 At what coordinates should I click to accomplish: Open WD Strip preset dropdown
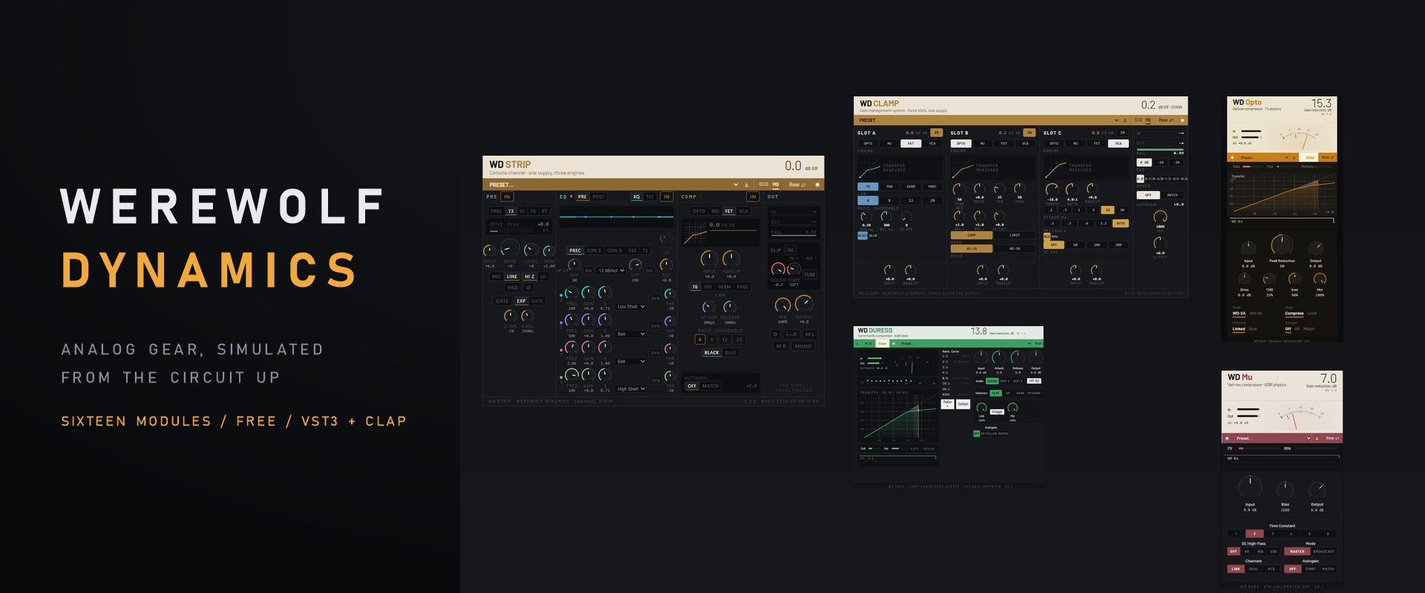point(613,185)
